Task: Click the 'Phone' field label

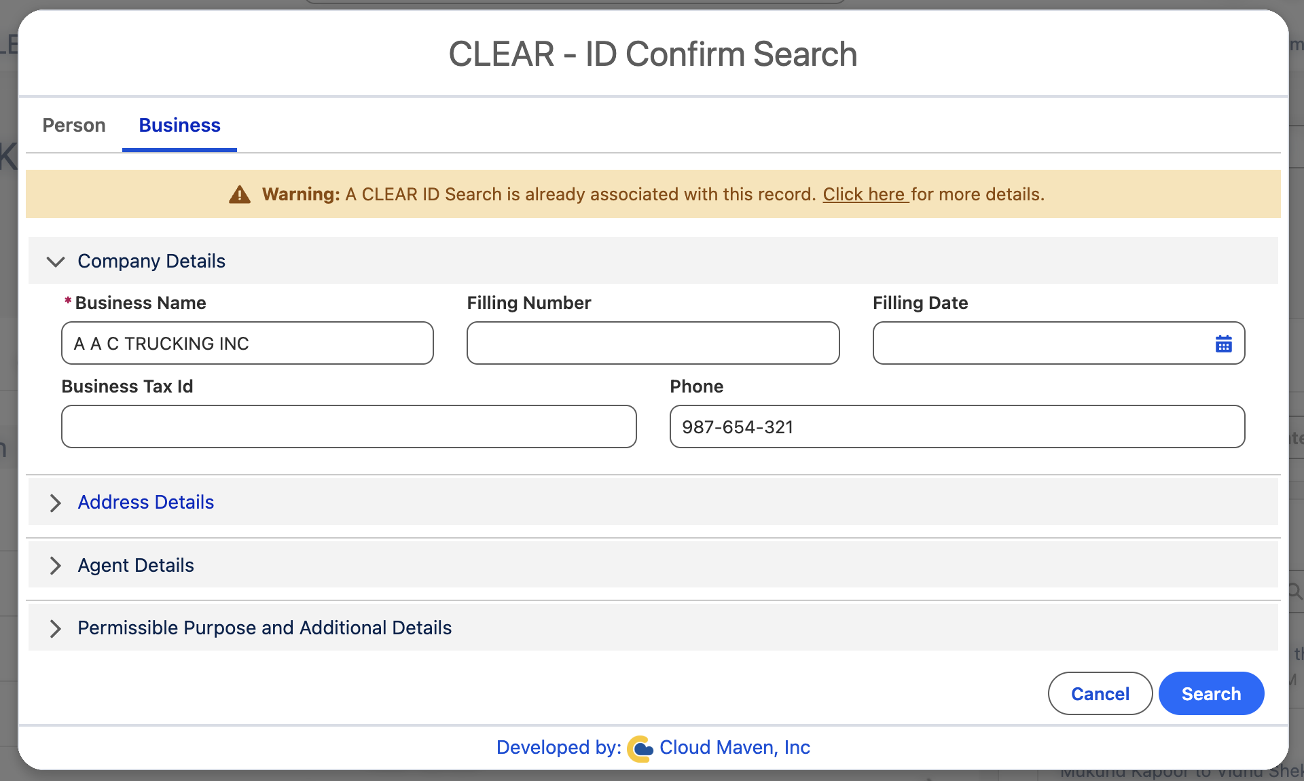Action: point(697,386)
